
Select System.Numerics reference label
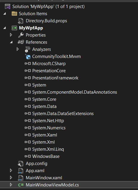click(49, 128)
